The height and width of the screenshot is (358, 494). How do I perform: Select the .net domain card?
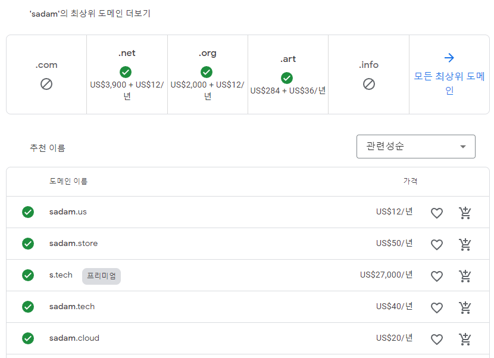click(127, 74)
